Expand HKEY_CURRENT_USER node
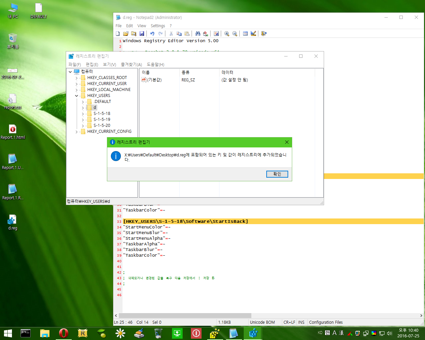Screen dimensions: 425x340 [76, 84]
